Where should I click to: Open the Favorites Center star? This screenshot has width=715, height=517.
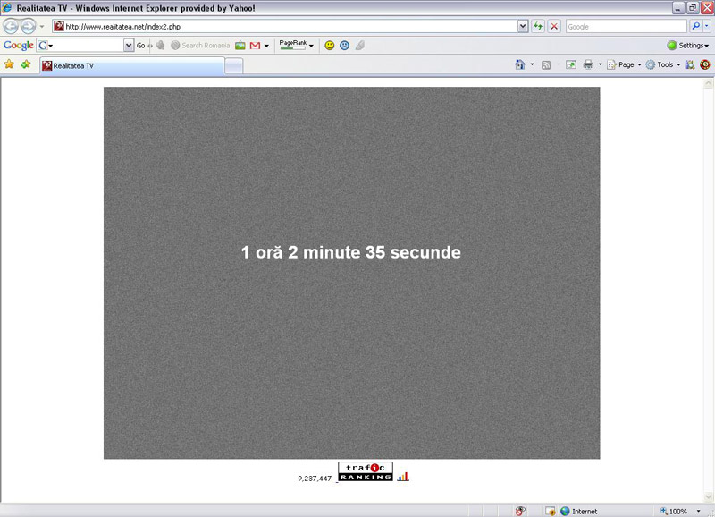[9, 64]
